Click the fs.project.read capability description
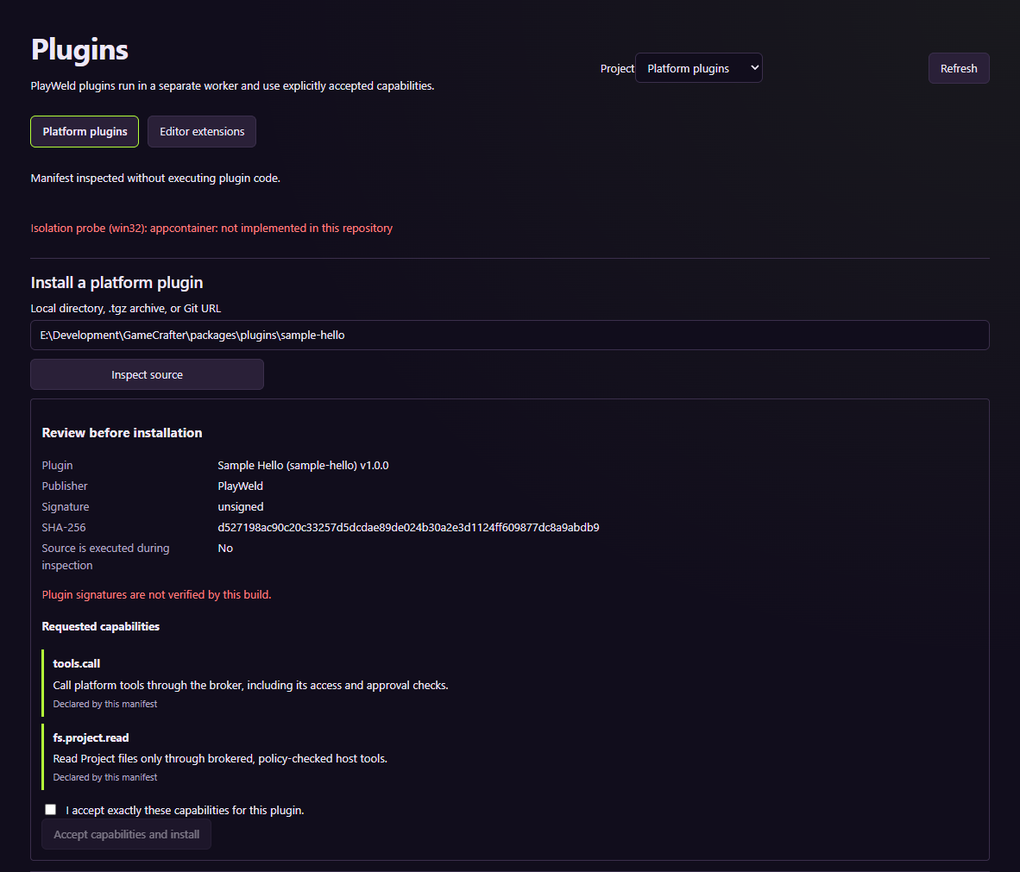This screenshot has height=872, width=1020. tap(220, 759)
